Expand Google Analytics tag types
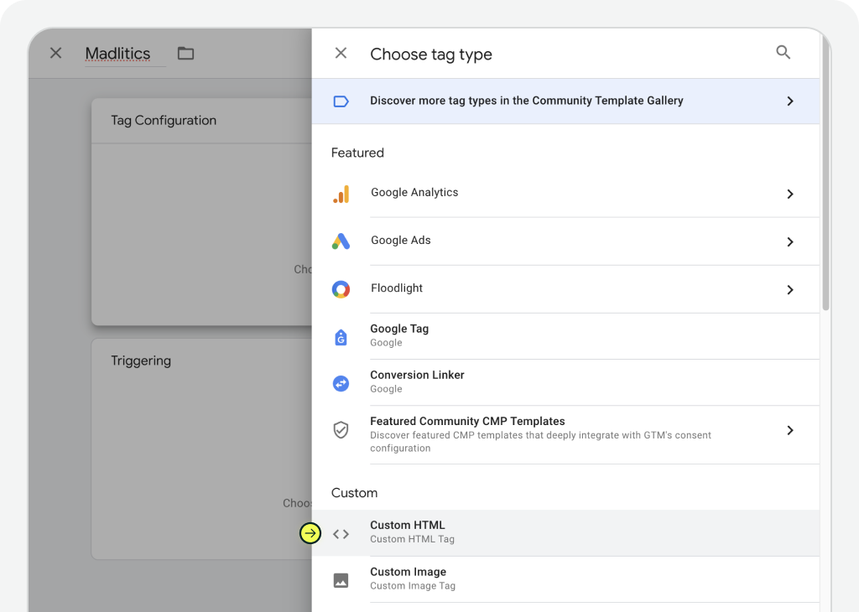This screenshot has height=612, width=859. (790, 194)
